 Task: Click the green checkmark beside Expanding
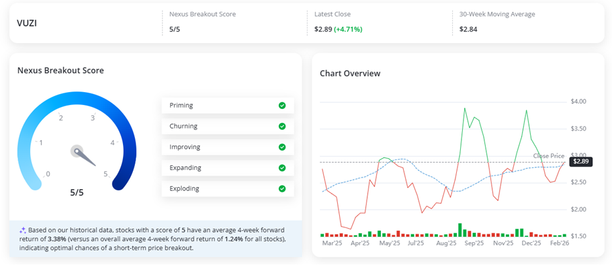(282, 168)
